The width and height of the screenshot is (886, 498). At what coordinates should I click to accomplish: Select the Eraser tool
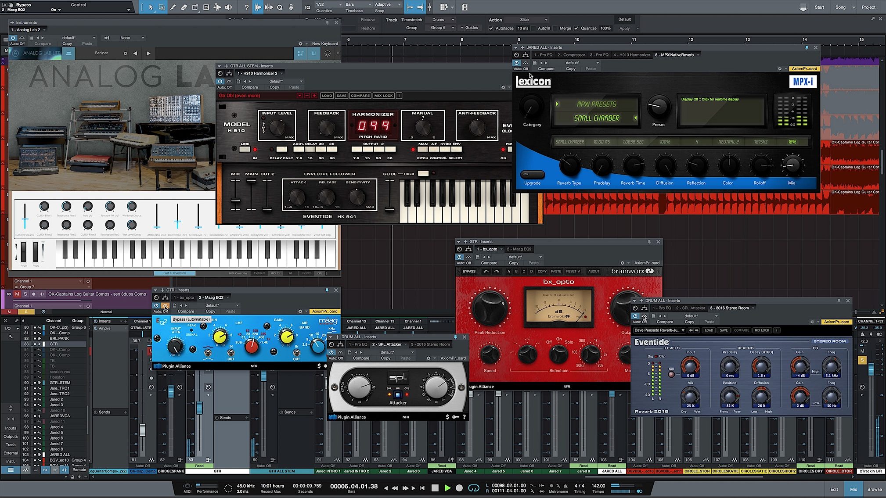pos(184,7)
